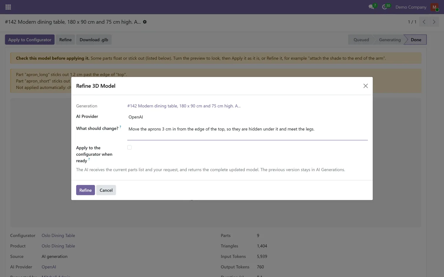The image size is (444, 277).
Task: Open the Product Oslo Dining Table link
Action: [58, 246]
